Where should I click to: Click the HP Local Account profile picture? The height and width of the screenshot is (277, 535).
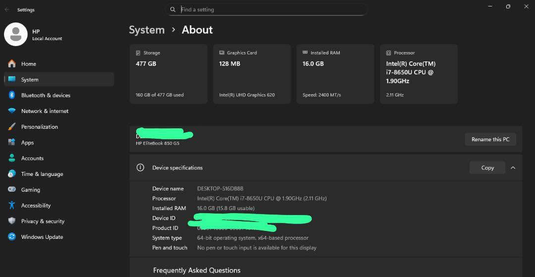(16, 35)
